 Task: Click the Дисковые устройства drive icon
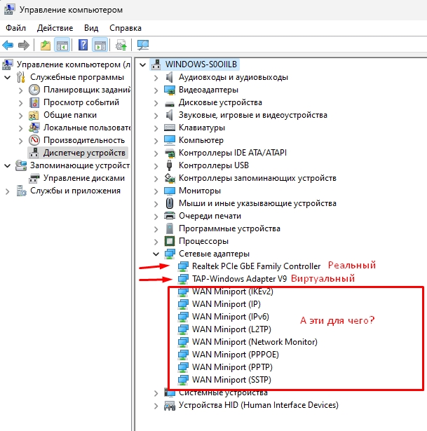(x=170, y=104)
